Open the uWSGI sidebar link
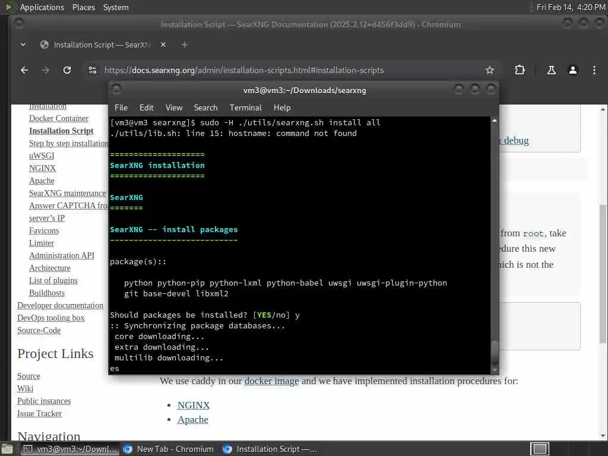The height and width of the screenshot is (456, 608). pos(42,156)
